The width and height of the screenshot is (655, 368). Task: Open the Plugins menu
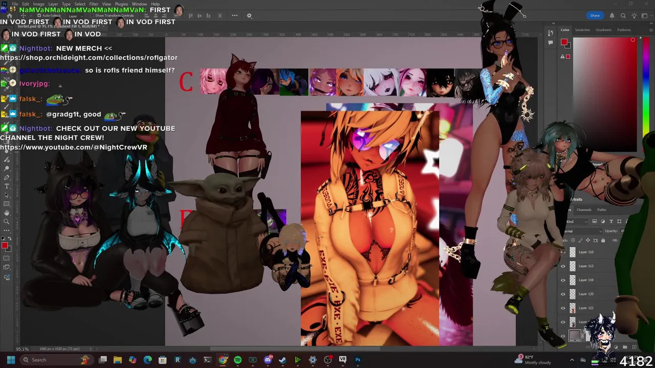(121, 4)
